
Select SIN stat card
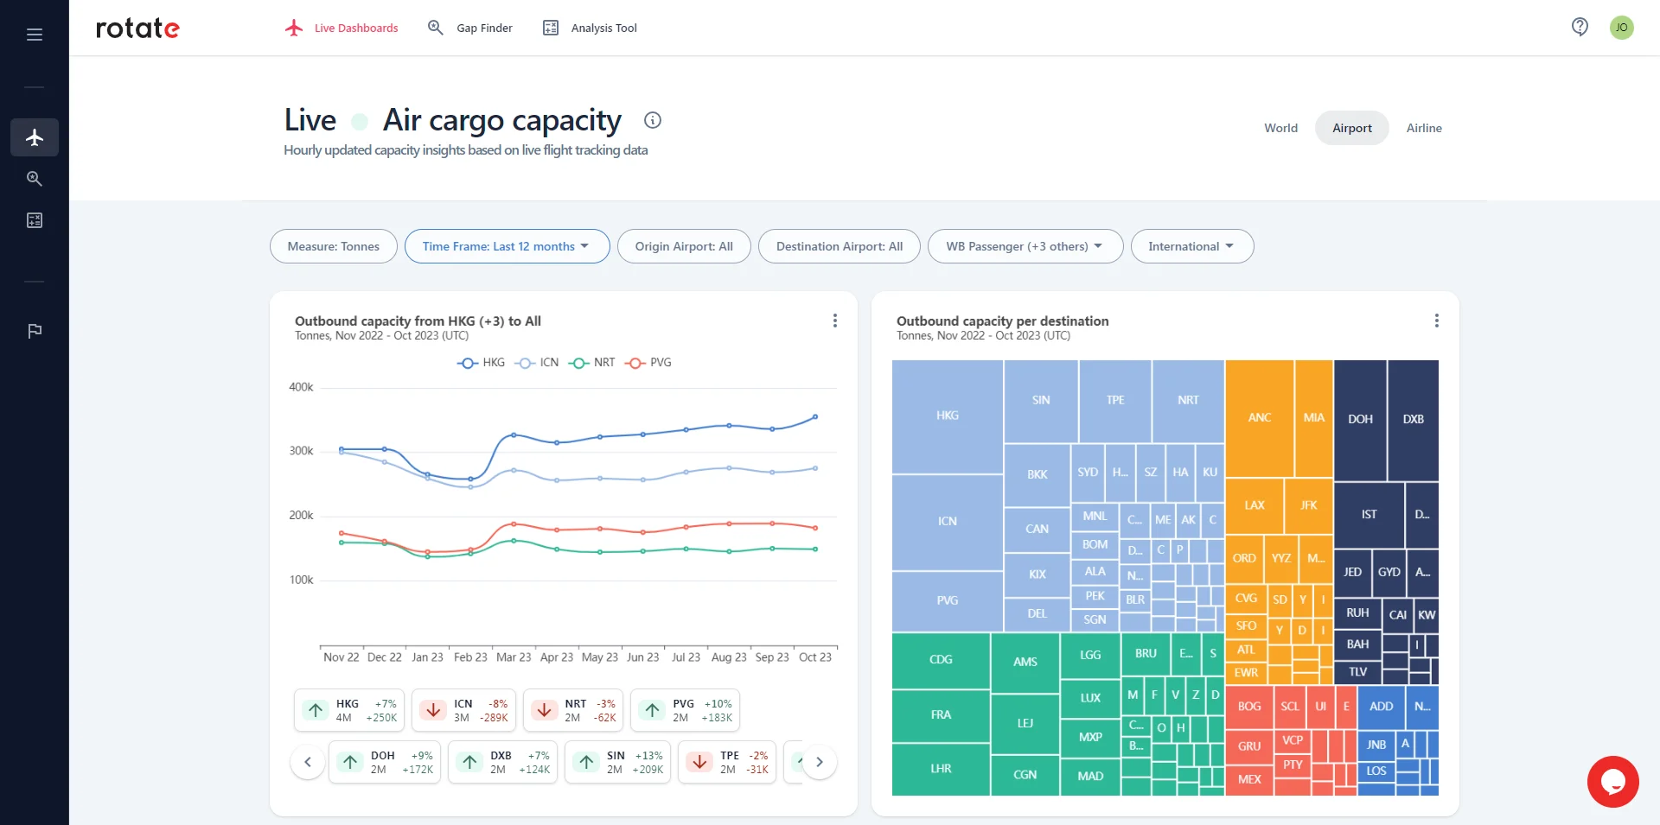pos(617,762)
